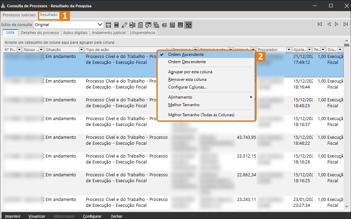Select Ordem Descendente in context menu
The width and height of the screenshot is (351, 219).
tap(206, 62)
